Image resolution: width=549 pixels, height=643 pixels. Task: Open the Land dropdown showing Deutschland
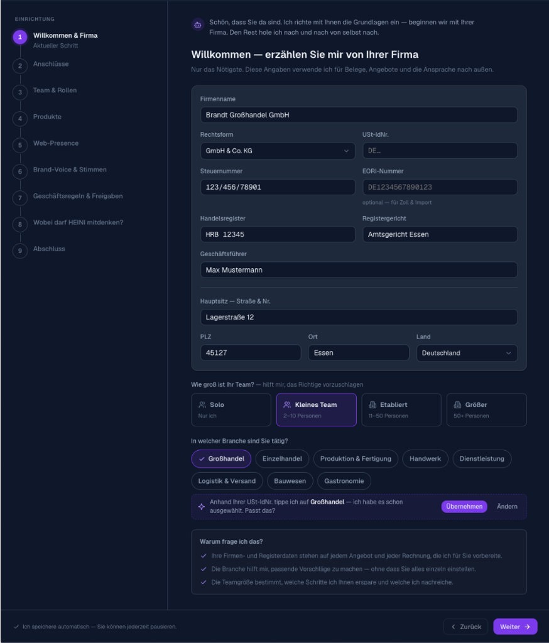[467, 353]
